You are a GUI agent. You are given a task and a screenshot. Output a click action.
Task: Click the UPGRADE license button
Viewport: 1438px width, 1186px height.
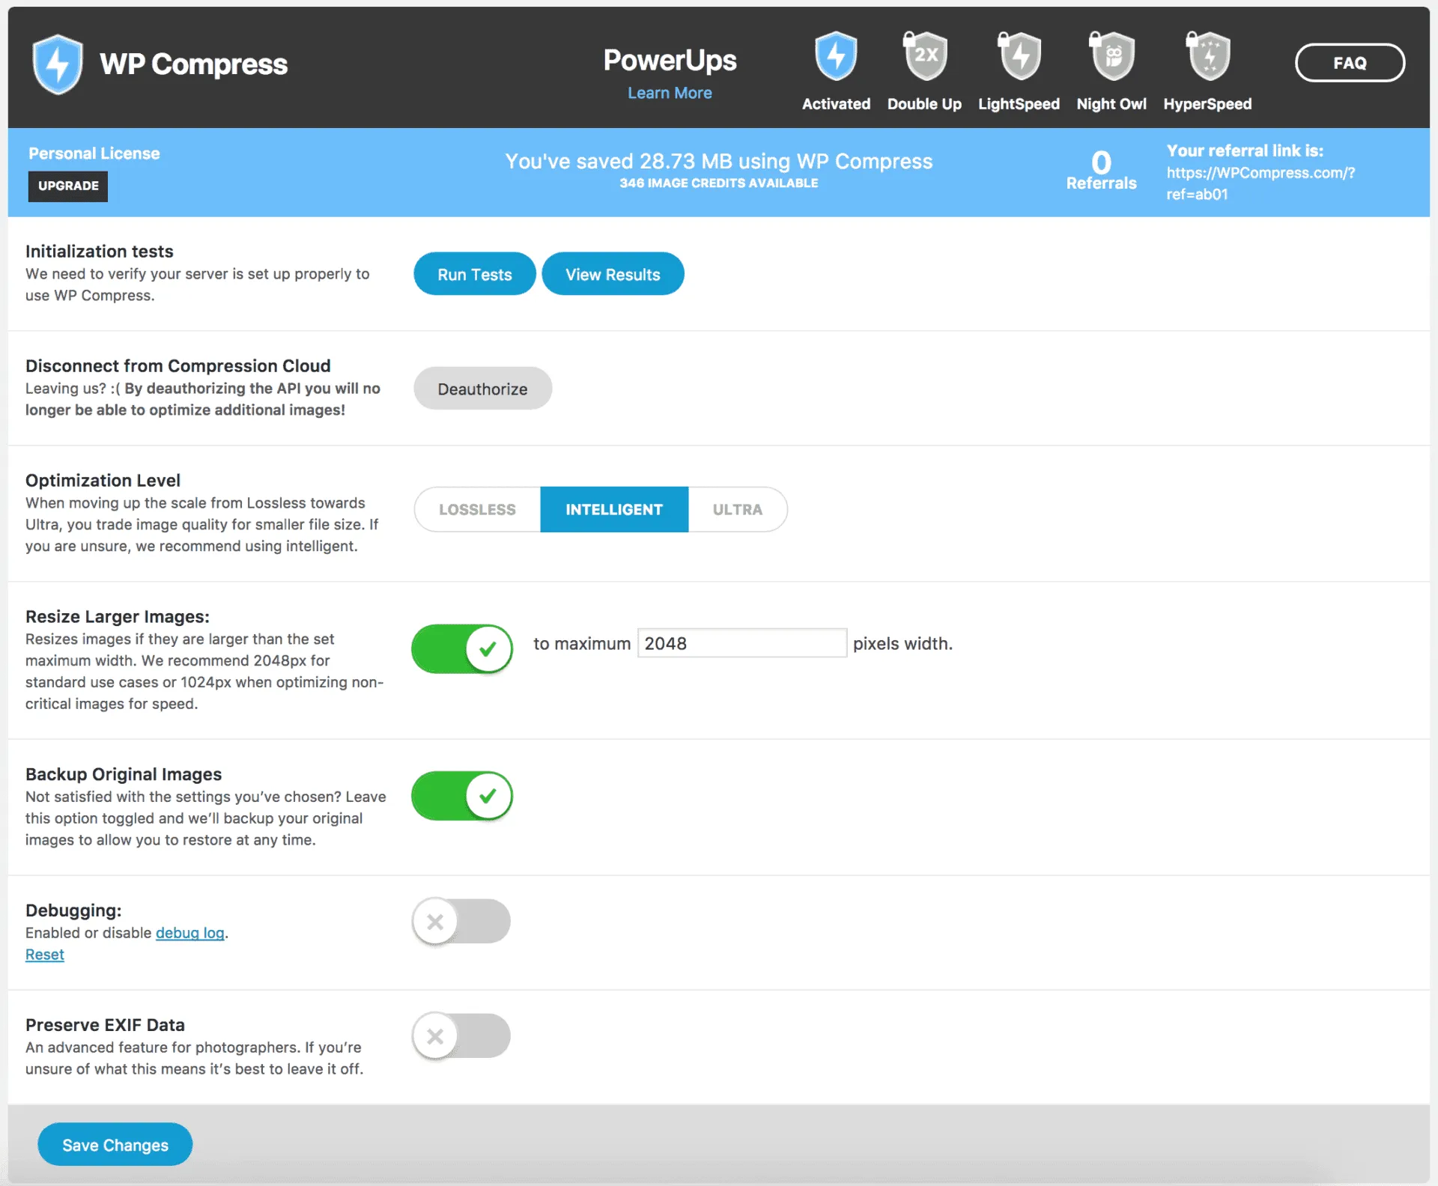click(x=68, y=186)
